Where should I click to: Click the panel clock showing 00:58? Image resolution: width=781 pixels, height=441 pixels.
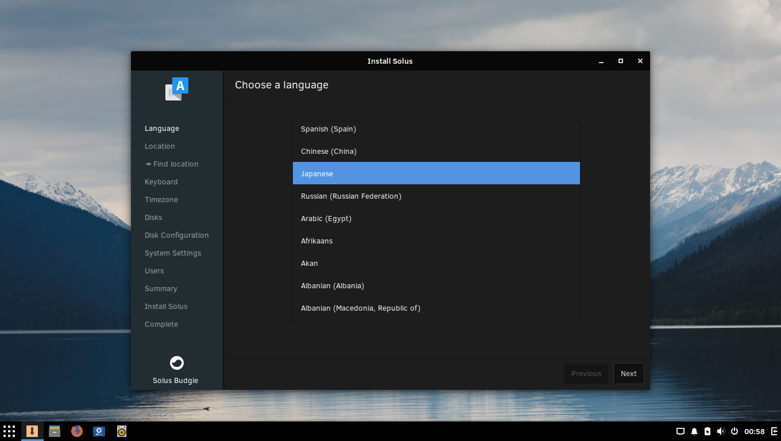tap(755, 431)
